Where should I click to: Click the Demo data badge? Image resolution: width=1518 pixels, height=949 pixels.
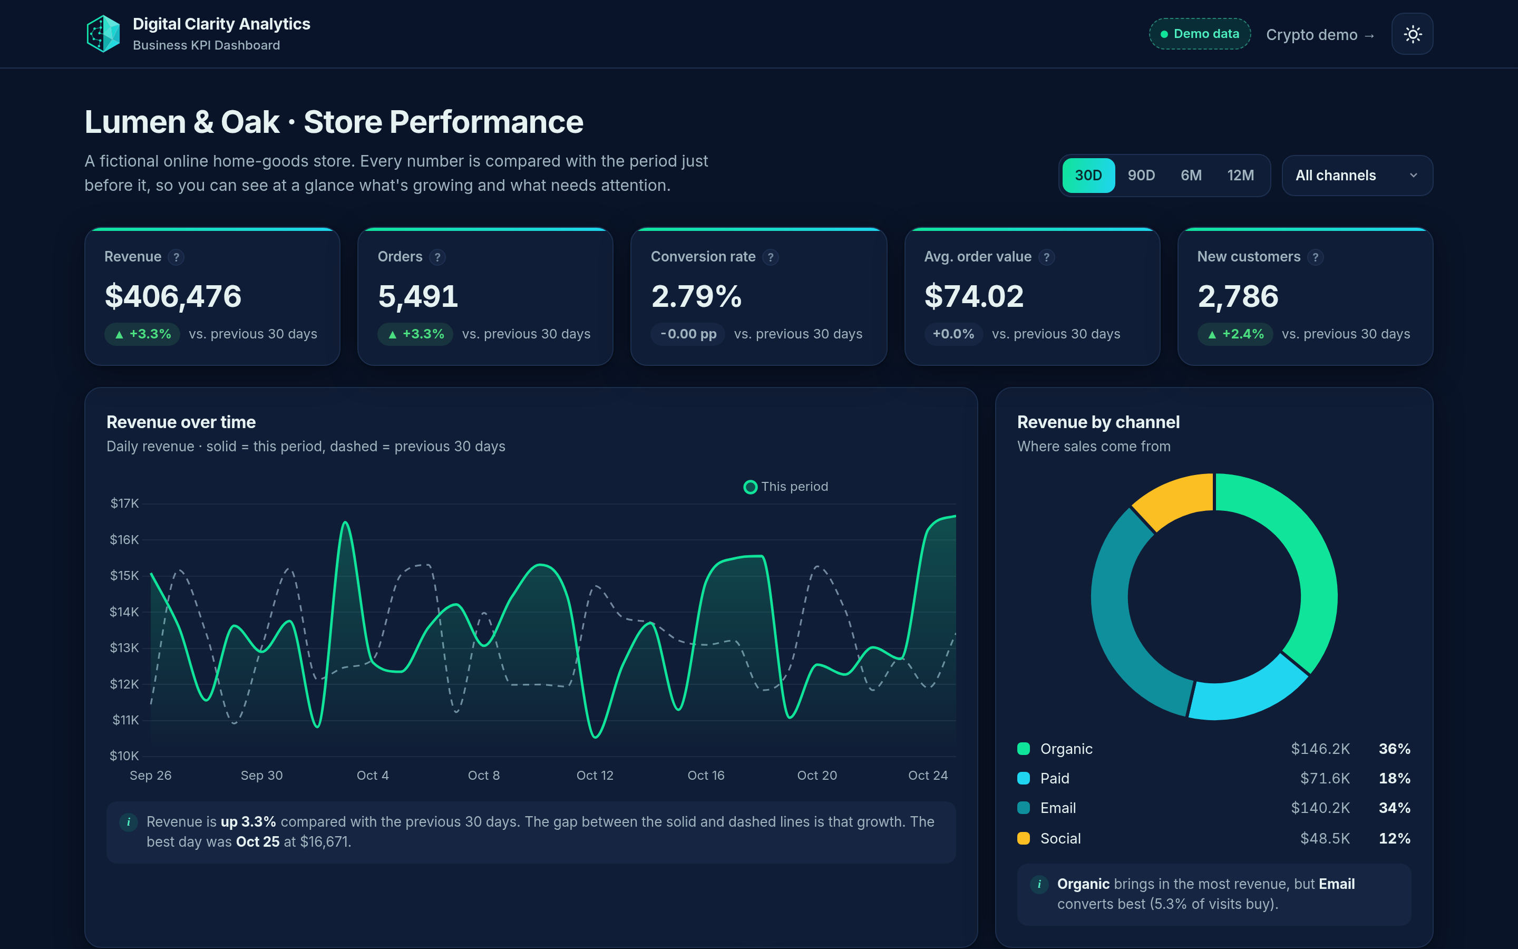pos(1199,34)
